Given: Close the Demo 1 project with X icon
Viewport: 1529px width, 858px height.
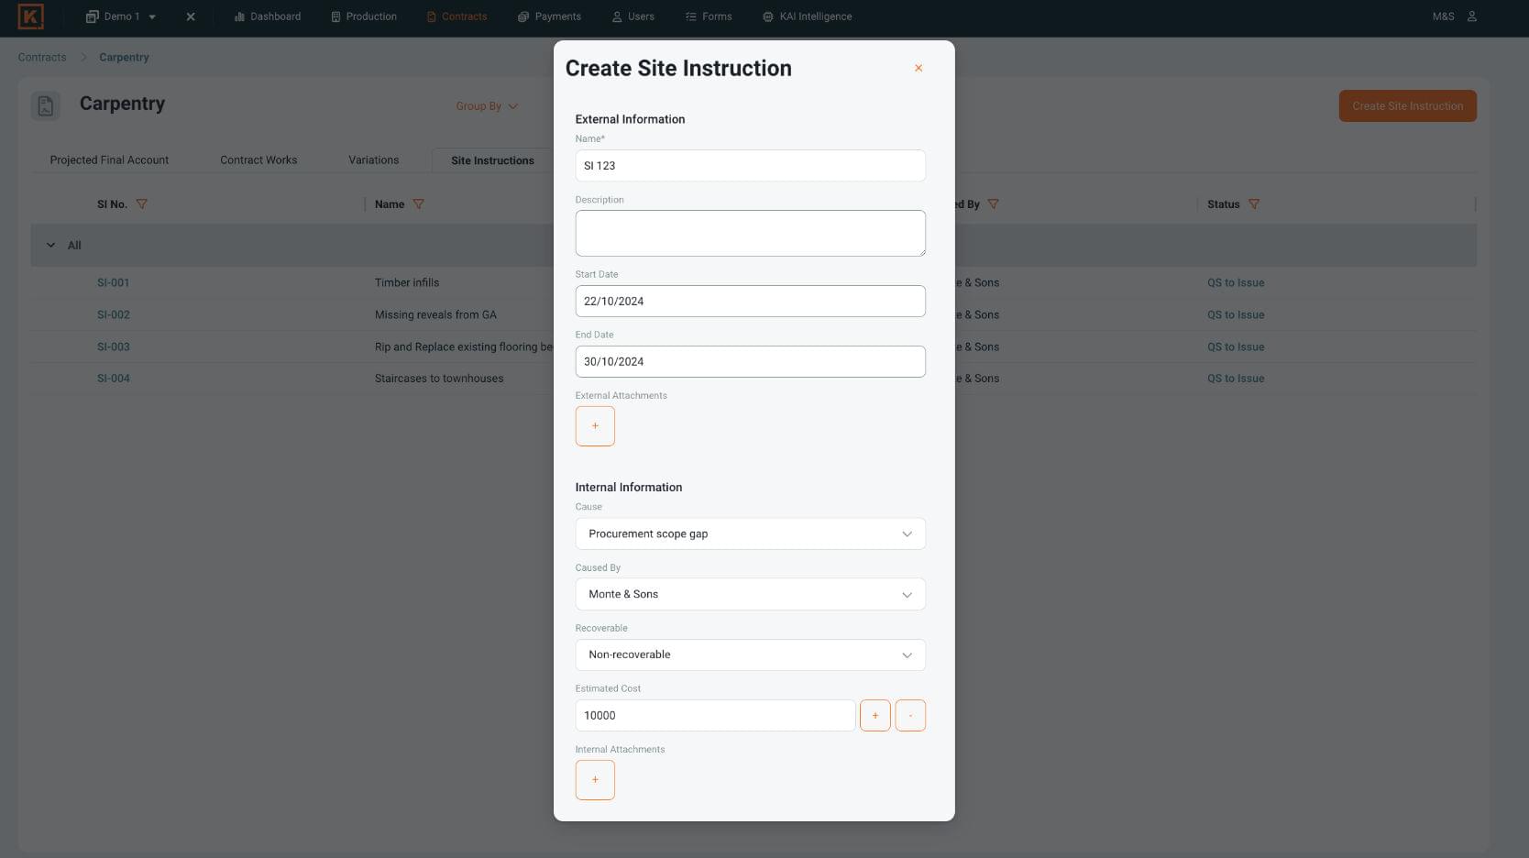Looking at the screenshot, I should [191, 16].
